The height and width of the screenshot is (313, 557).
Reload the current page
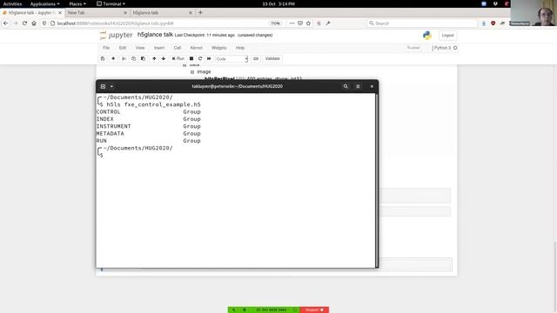[24, 23]
